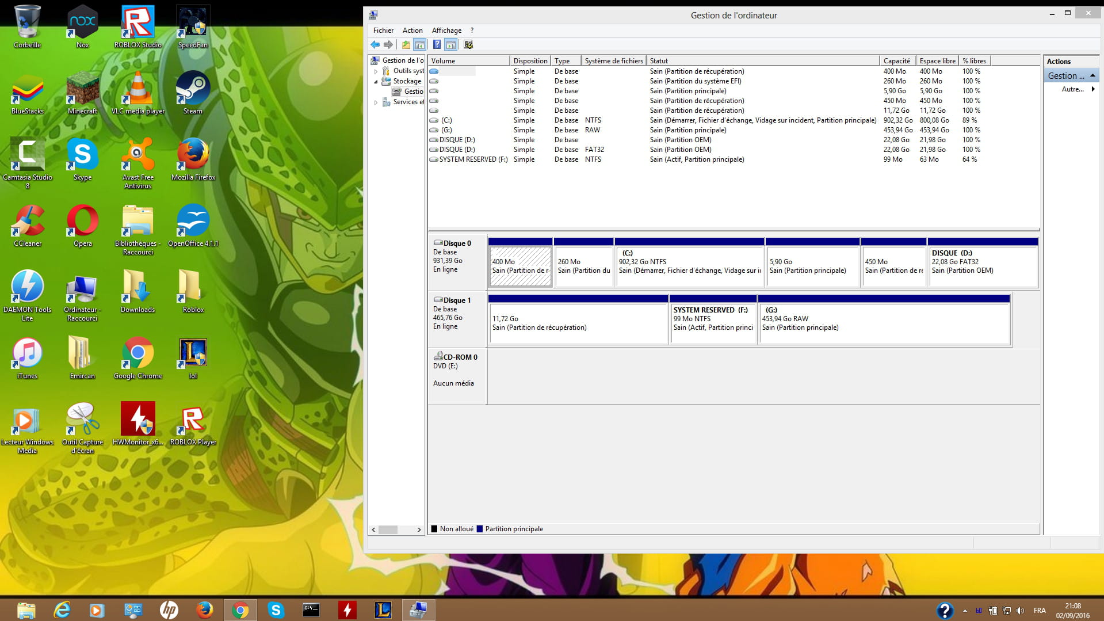Select the Opera desktop icon
1104x621 pixels.
[x=82, y=226]
